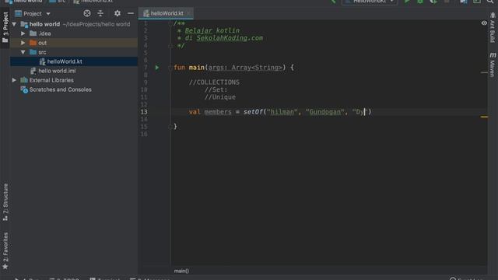Click the setOf function call
This screenshot has height=280, width=498.
pyautogui.click(x=253, y=112)
